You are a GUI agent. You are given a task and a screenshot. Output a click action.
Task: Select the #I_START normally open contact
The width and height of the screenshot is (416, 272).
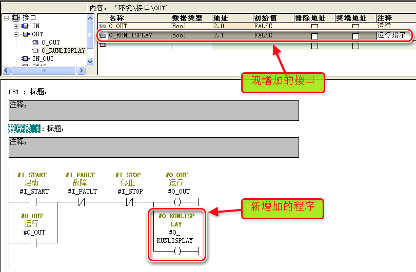[x=33, y=203]
